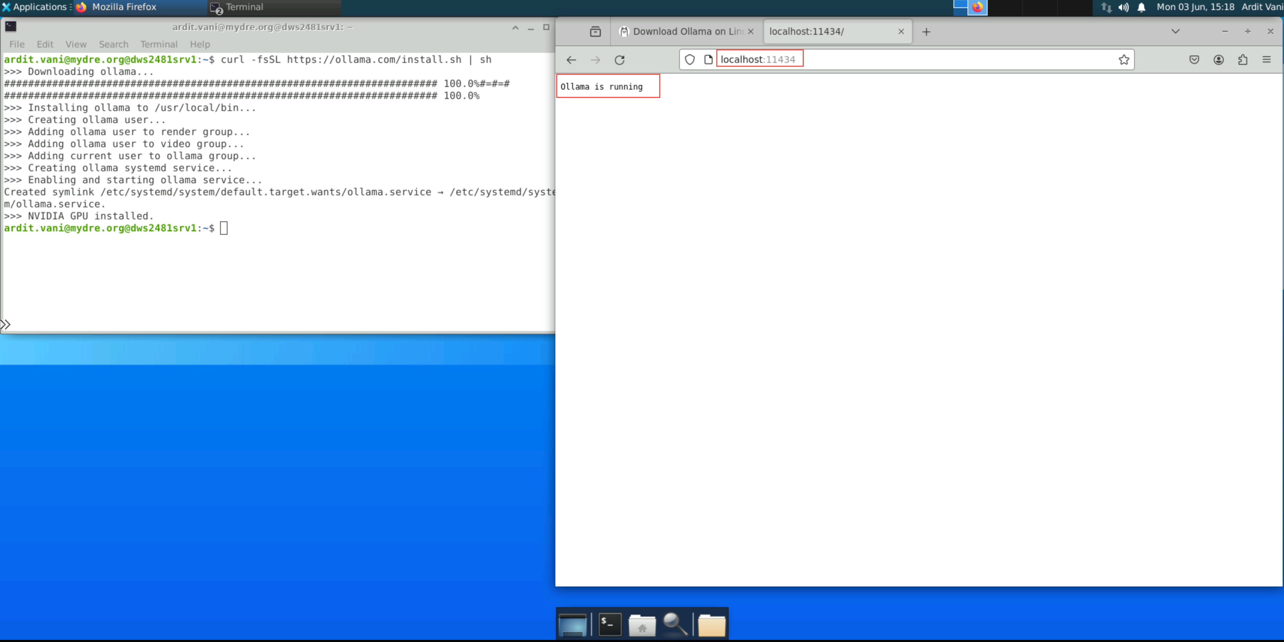Roll up terminal window with caret button
Viewport: 1284px width, 642px height.
(x=516, y=27)
